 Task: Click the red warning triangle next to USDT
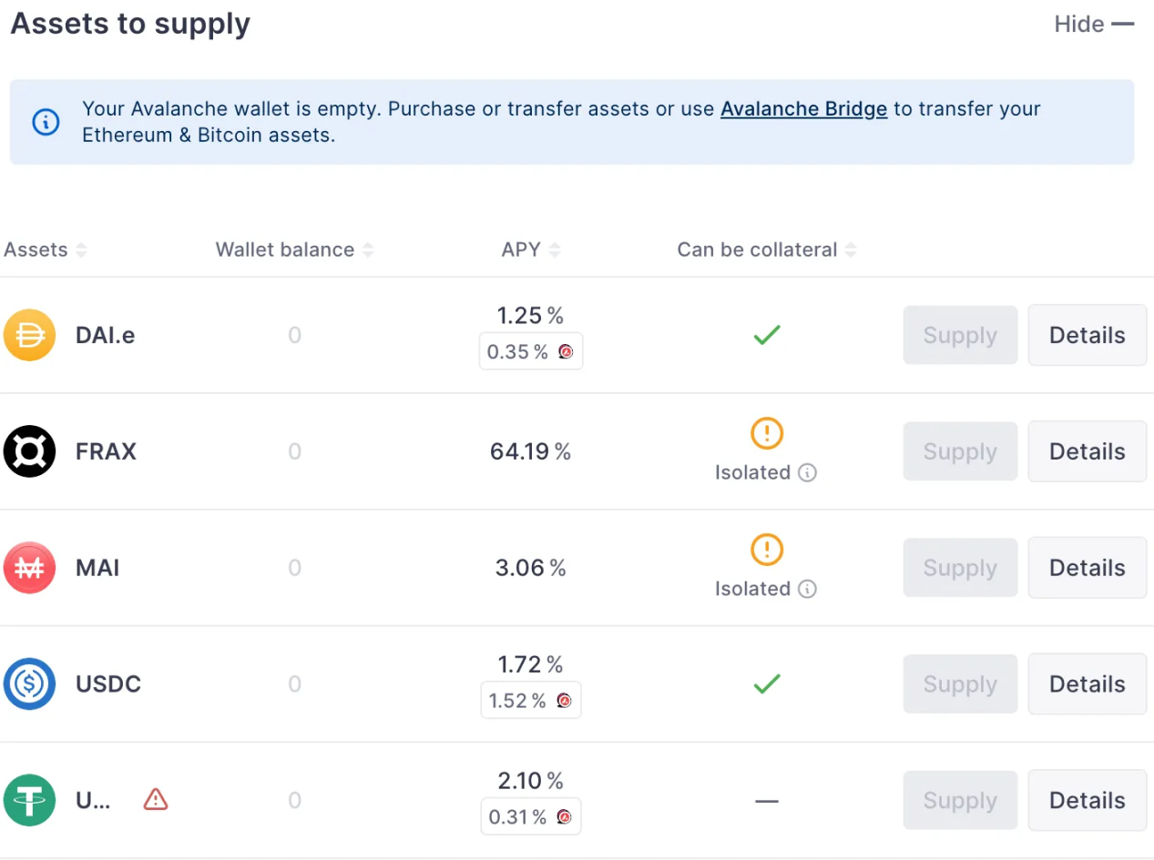click(x=155, y=799)
